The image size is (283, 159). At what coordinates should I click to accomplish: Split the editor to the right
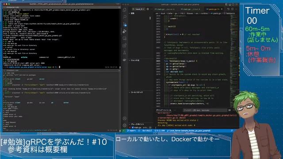pos(232,9)
